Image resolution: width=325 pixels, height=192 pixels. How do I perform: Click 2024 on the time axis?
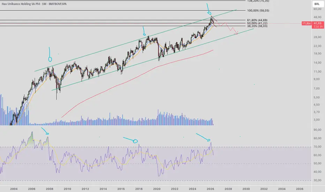point(192,189)
